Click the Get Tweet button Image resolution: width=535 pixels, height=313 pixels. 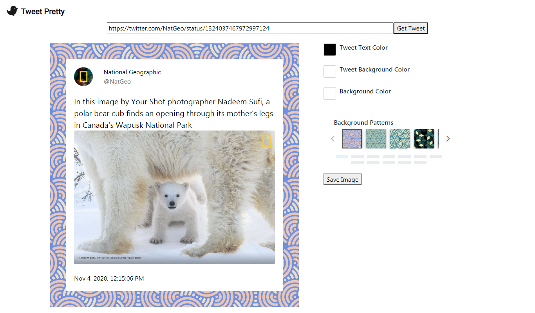[411, 28]
